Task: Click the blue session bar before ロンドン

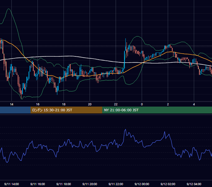Action: 15,110
